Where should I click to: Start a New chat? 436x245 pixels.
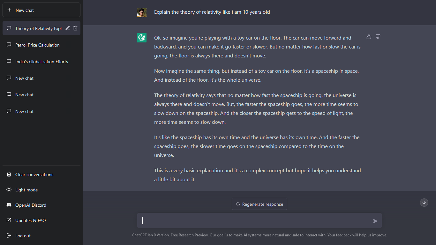[41, 10]
